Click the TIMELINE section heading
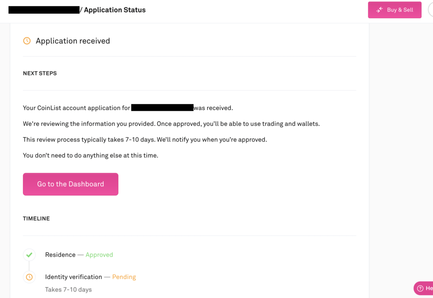Image resolution: width=433 pixels, height=298 pixels. point(36,219)
